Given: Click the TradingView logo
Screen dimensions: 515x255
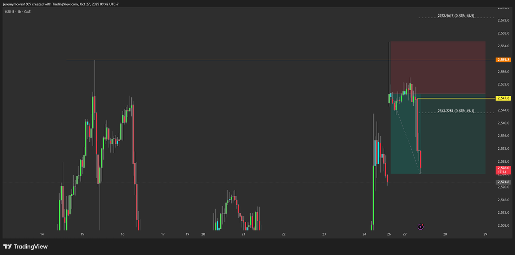Looking at the screenshot, I should pos(25,246).
